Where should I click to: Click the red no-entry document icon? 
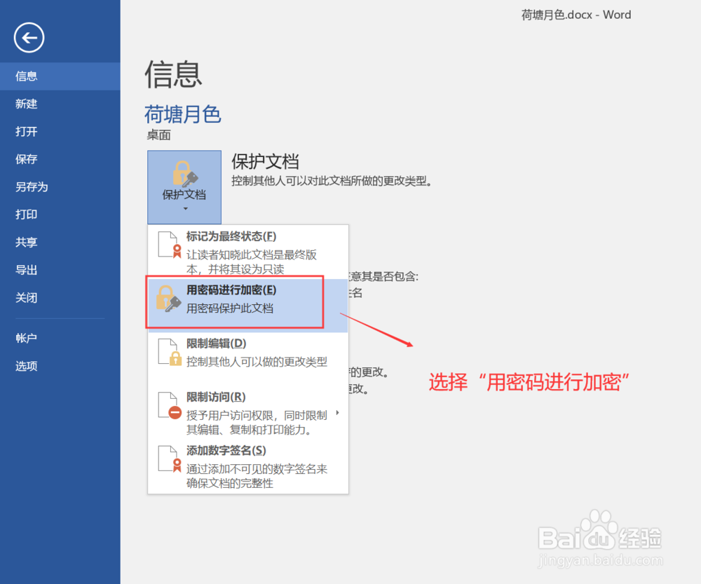(x=170, y=406)
